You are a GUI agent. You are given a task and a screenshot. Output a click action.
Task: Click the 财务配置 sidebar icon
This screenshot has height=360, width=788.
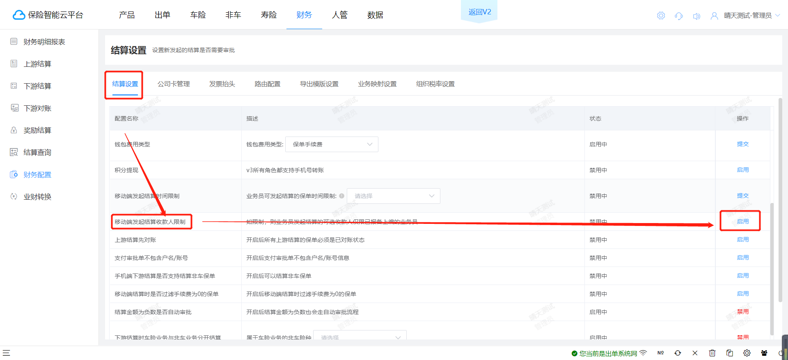pos(14,174)
